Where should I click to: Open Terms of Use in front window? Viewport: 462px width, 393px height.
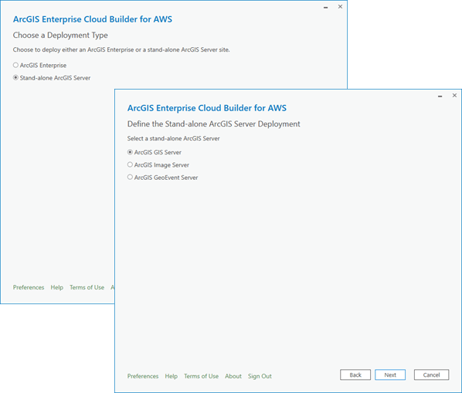click(x=201, y=376)
